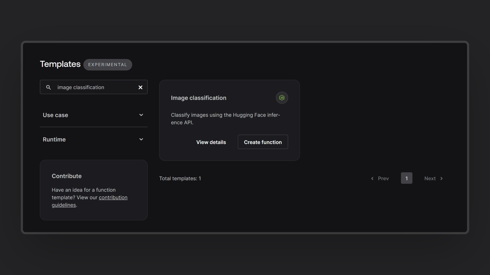Expand the Runtime filter chevron

click(x=141, y=139)
